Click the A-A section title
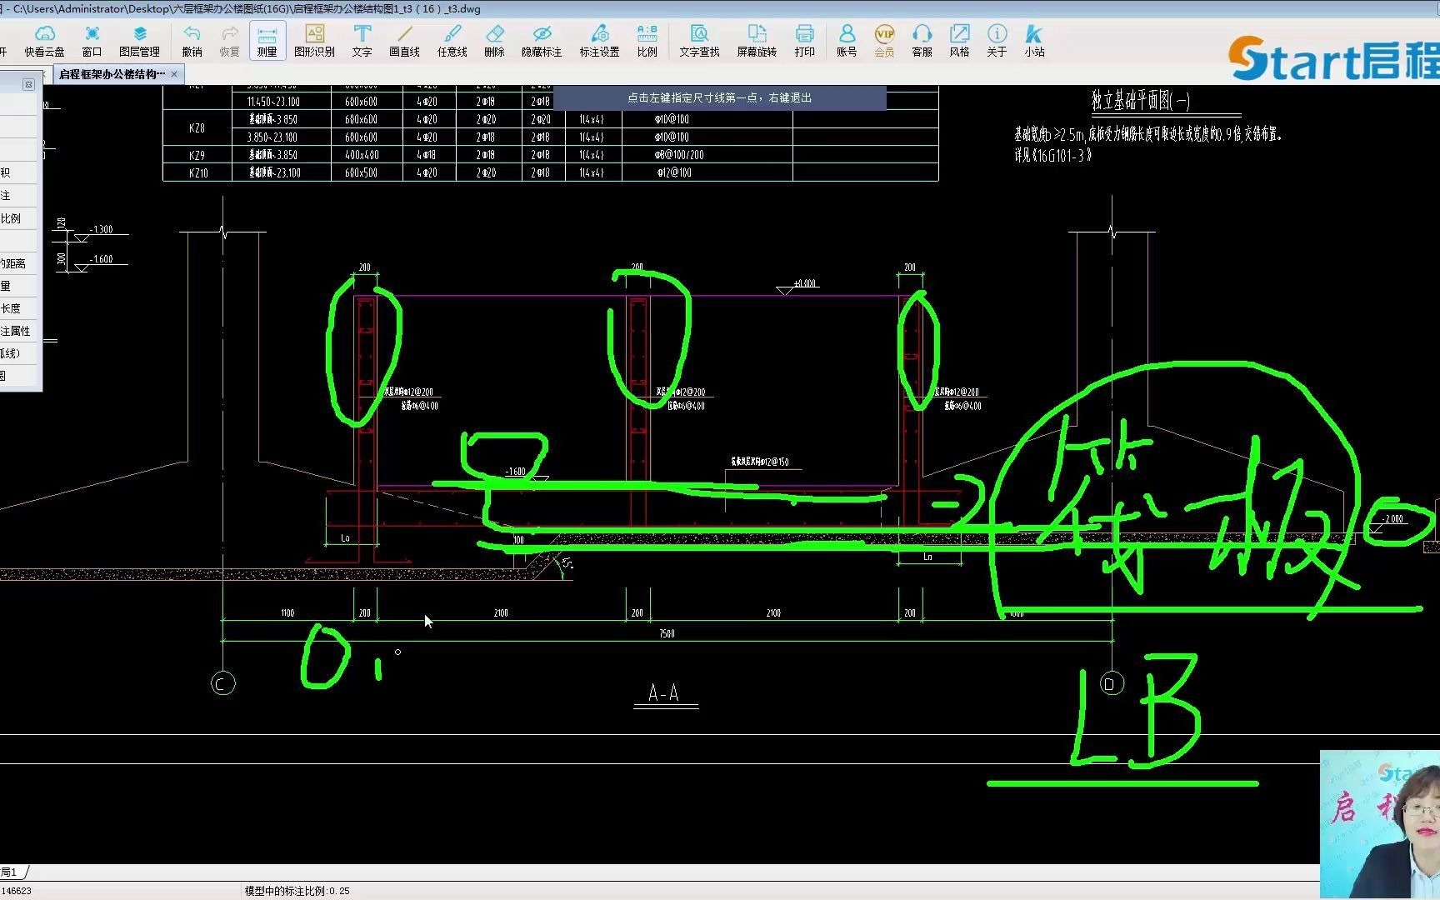Image resolution: width=1440 pixels, height=900 pixels. [x=664, y=693]
